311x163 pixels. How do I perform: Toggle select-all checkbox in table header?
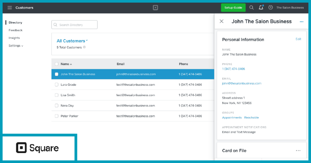(57, 64)
